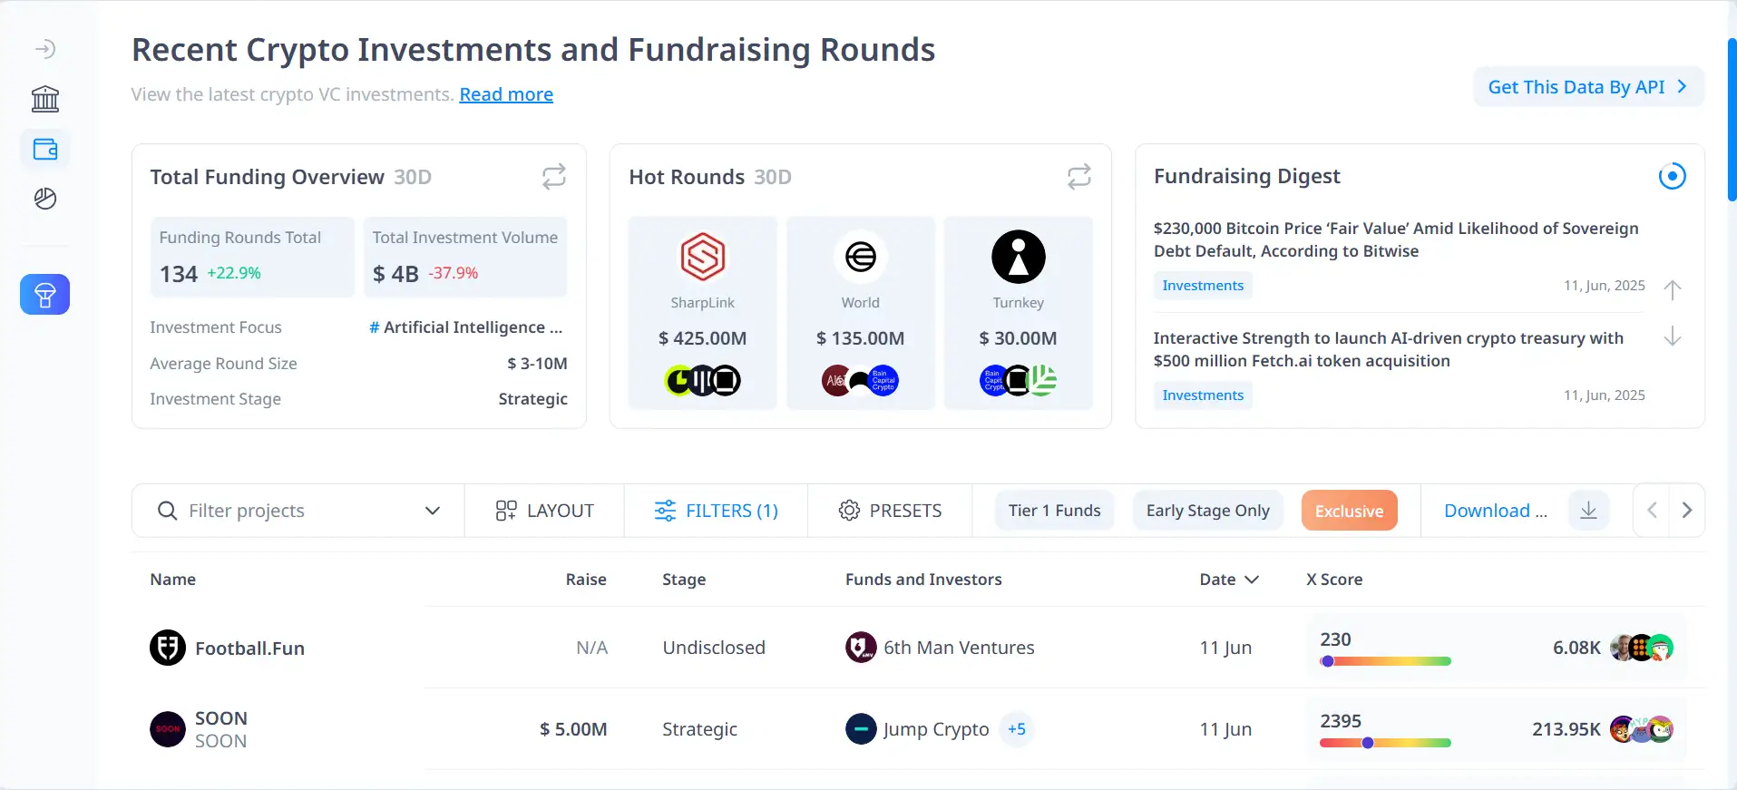The image size is (1737, 790).
Task: Enable the Early Stage Only filter
Action: pos(1207,511)
